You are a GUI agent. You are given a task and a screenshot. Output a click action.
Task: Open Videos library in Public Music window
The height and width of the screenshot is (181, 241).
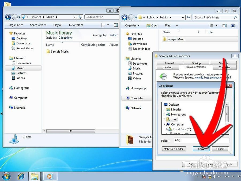click(137, 78)
